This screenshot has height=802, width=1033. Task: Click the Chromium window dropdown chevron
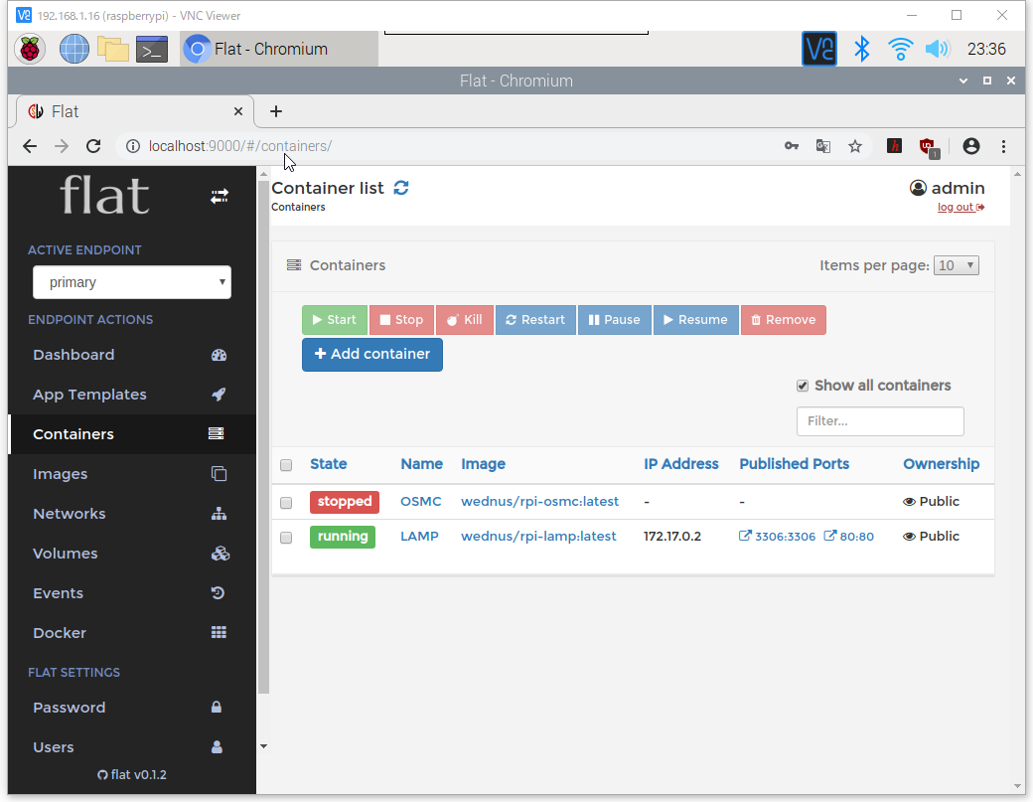click(x=963, y=80)
